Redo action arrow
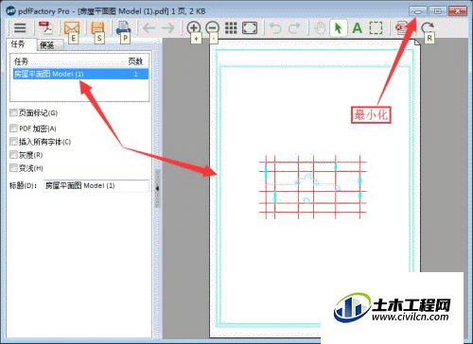Screen dimensions: 473x344 294,28
